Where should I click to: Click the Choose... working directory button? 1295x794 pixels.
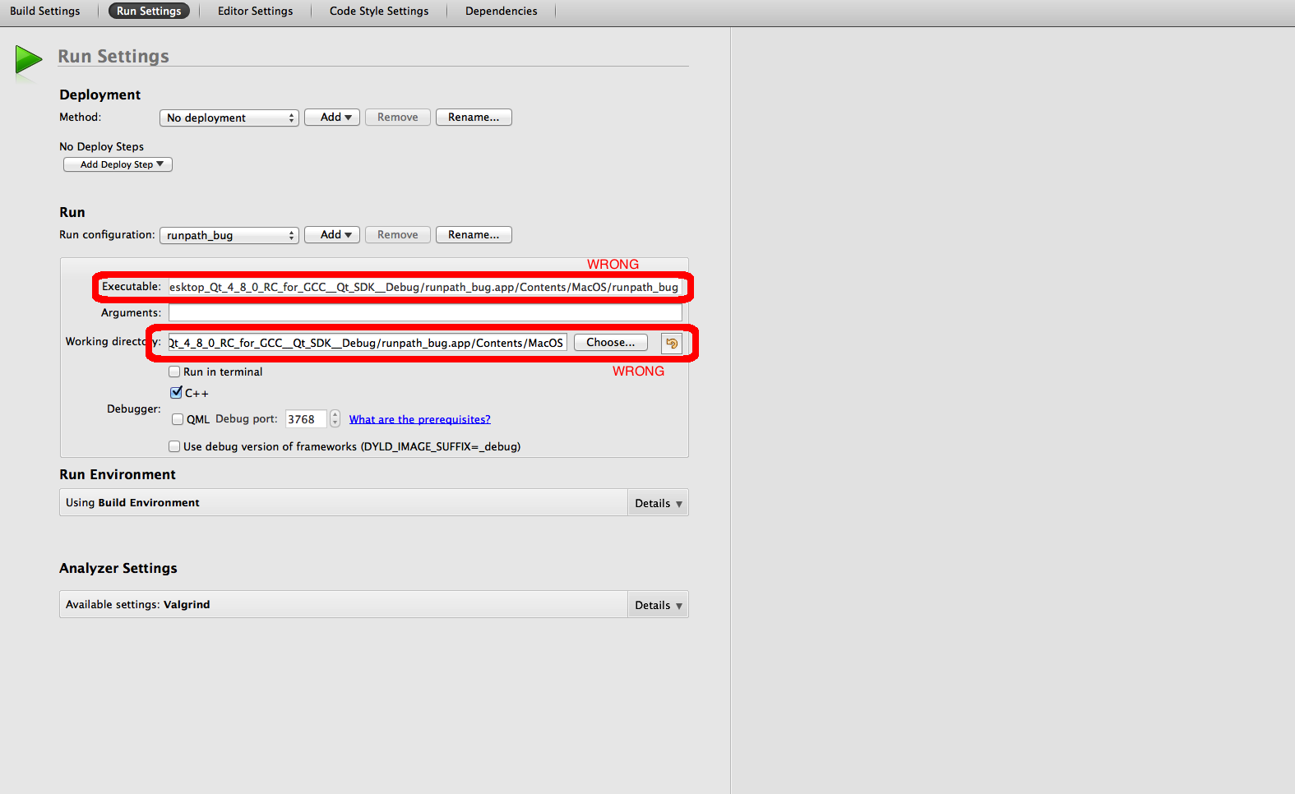click(x=610, y=343)
